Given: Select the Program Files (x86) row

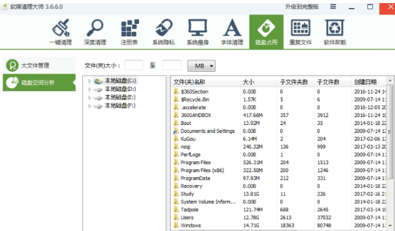Looking at the screenshot, I should (x=279, y=170).
